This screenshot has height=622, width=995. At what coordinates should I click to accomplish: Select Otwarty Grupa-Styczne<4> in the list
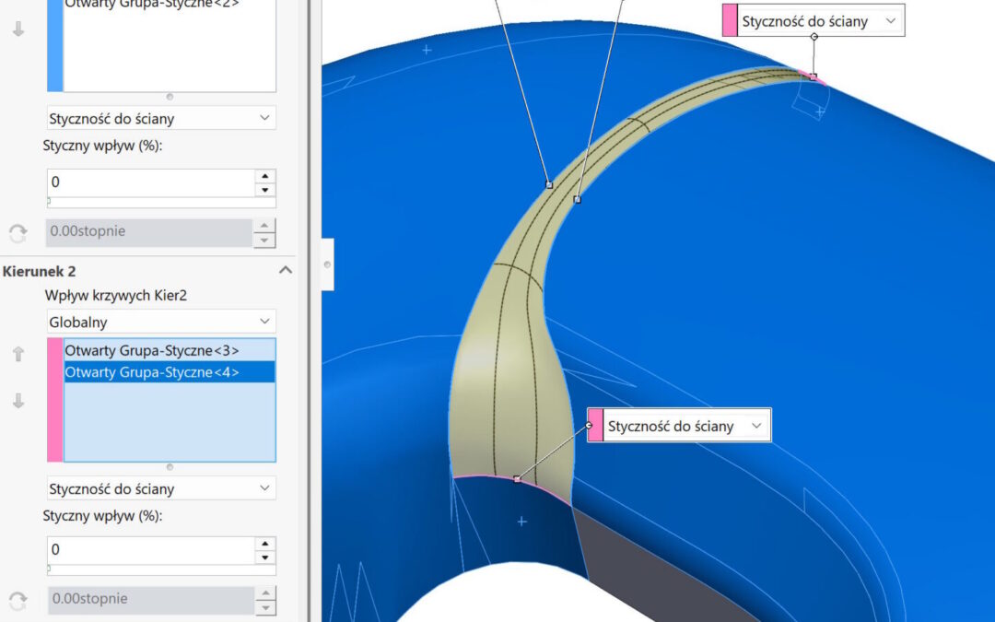tap(152, 372)
